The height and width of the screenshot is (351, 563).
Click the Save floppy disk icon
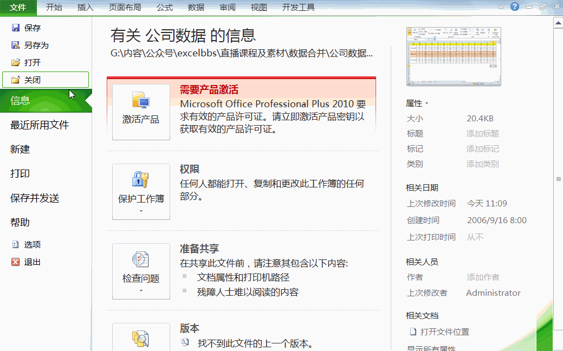point(15,28)
